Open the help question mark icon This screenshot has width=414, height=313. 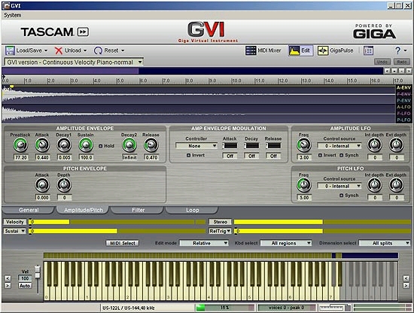pyautogui.click(x=398, y=50)
